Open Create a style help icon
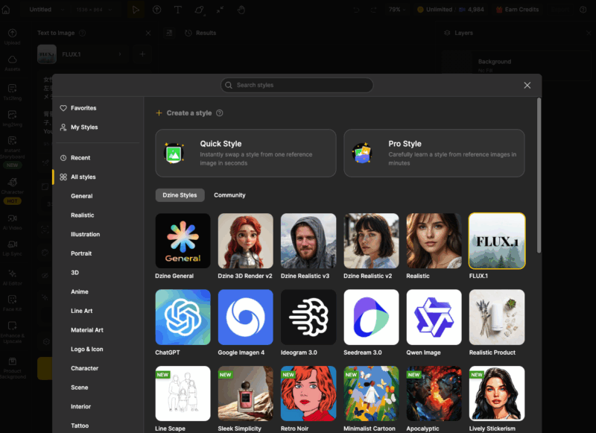The width and height of the screenshot is (596, 433). [219, 113]
